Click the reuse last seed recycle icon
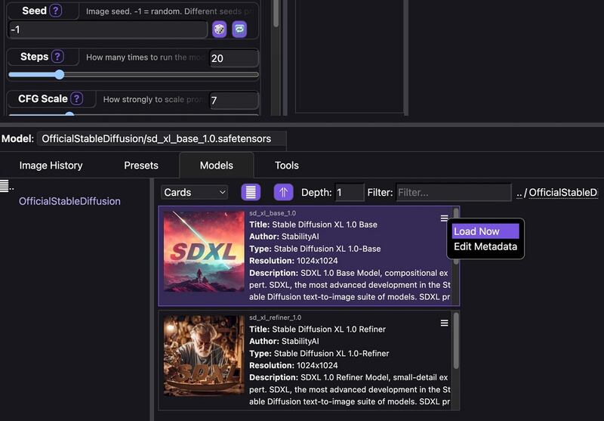The image size is (604, 421). point(239,29)
